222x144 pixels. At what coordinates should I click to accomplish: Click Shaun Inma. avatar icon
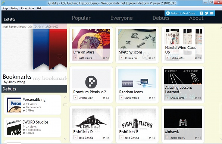click(x=167, y=98)
